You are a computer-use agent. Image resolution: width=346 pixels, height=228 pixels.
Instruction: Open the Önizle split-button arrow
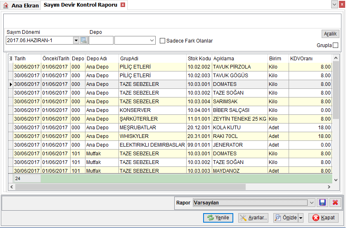tap(301, 218)
